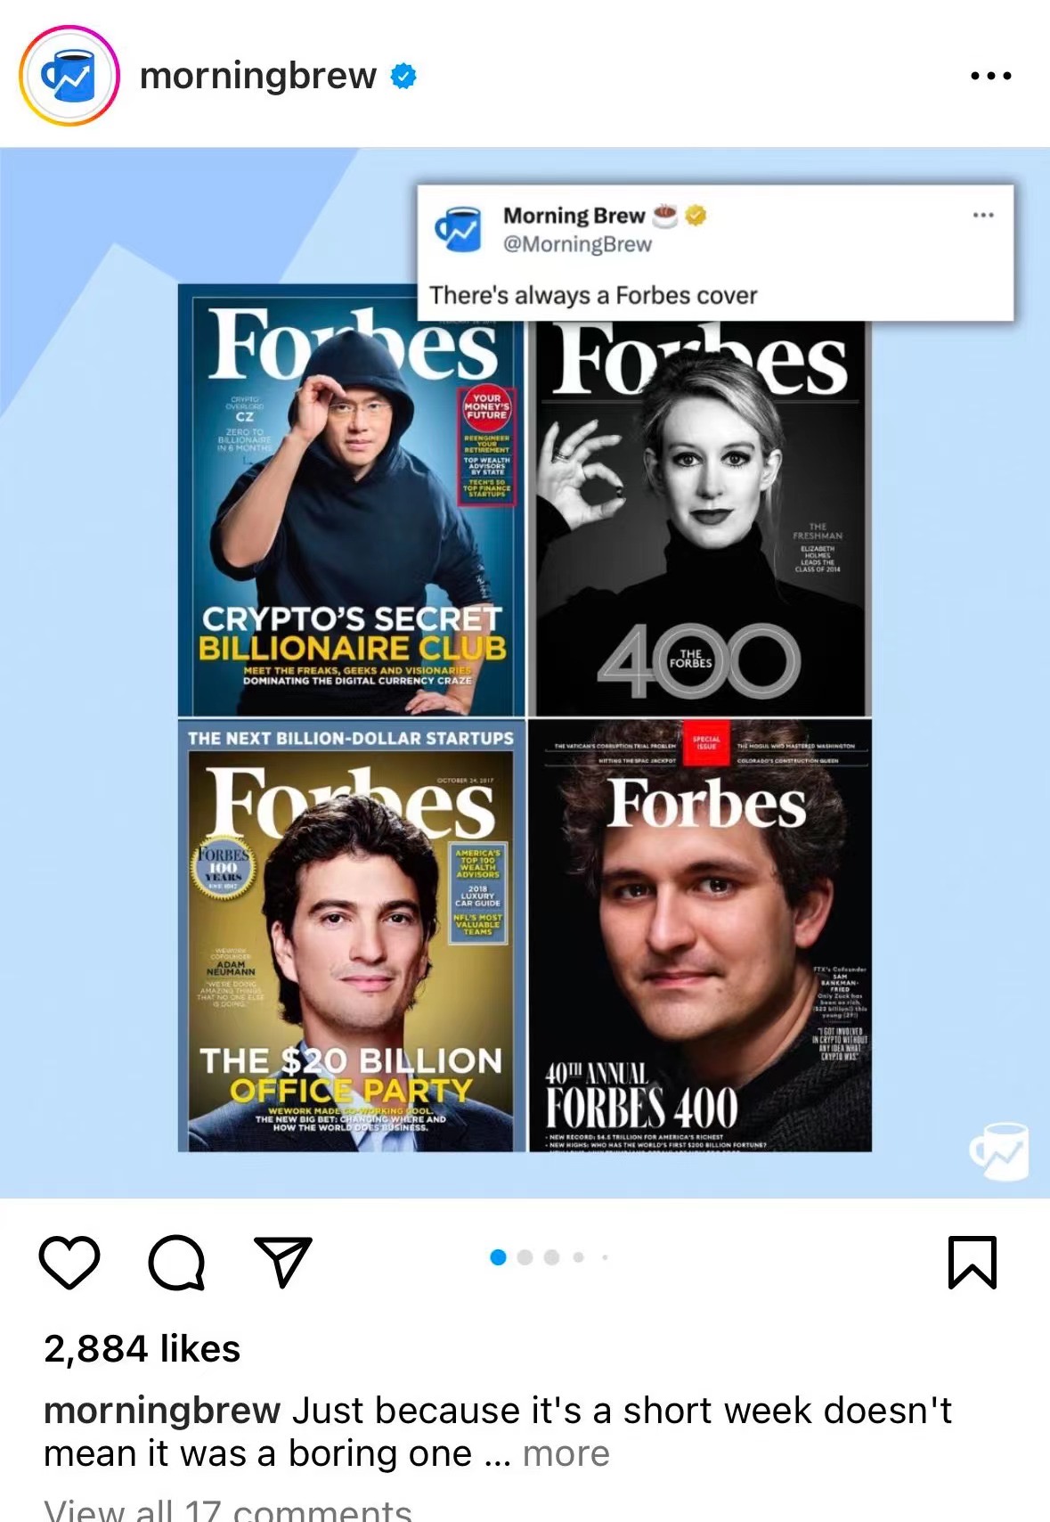Tap the CZ crypto Forbes cover

351,500
